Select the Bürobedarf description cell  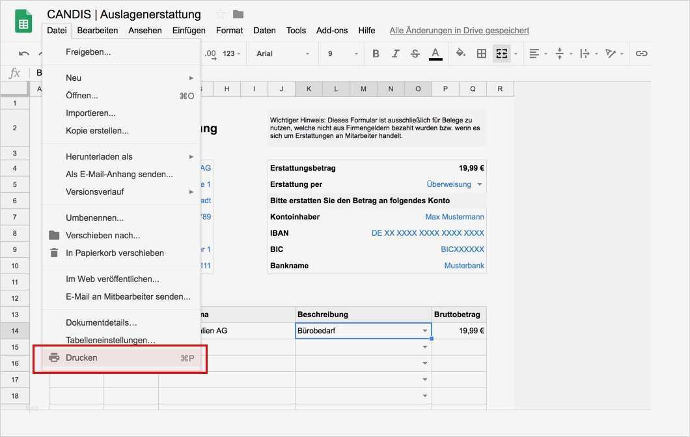358,331
